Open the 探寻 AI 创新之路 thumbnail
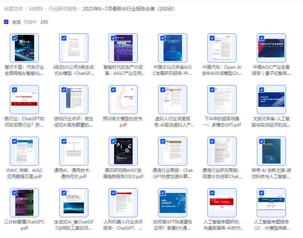Viewport: 303px width, 238px height. (x=271, y=151)
